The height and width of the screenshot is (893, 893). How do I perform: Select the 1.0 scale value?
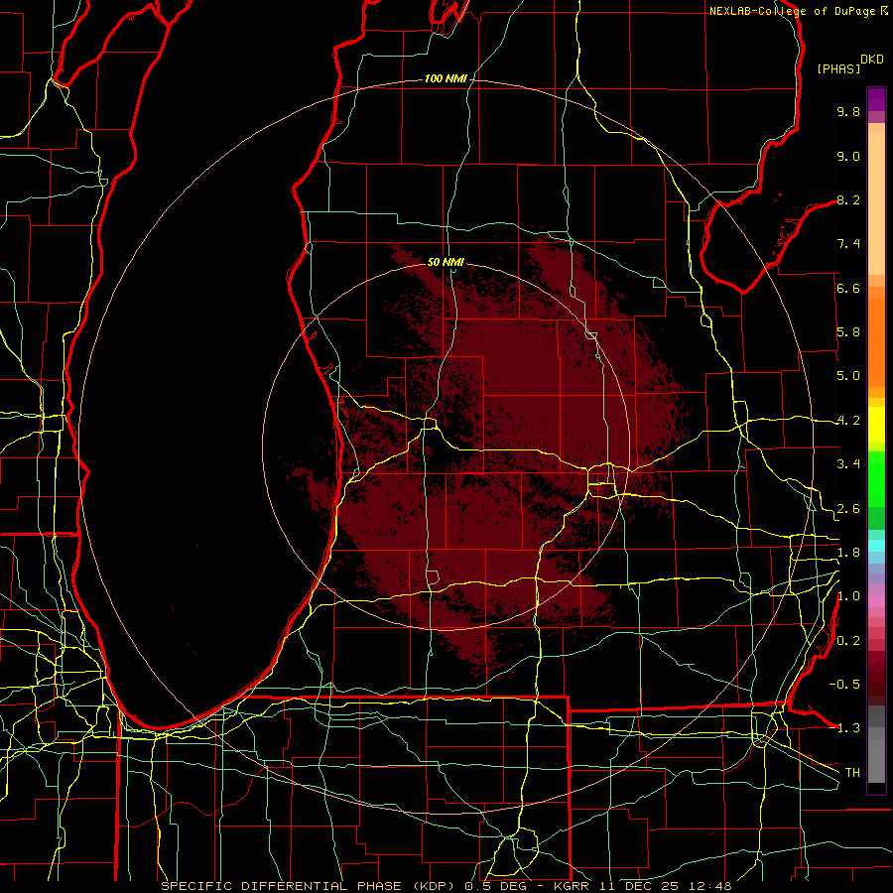point(848,596)
